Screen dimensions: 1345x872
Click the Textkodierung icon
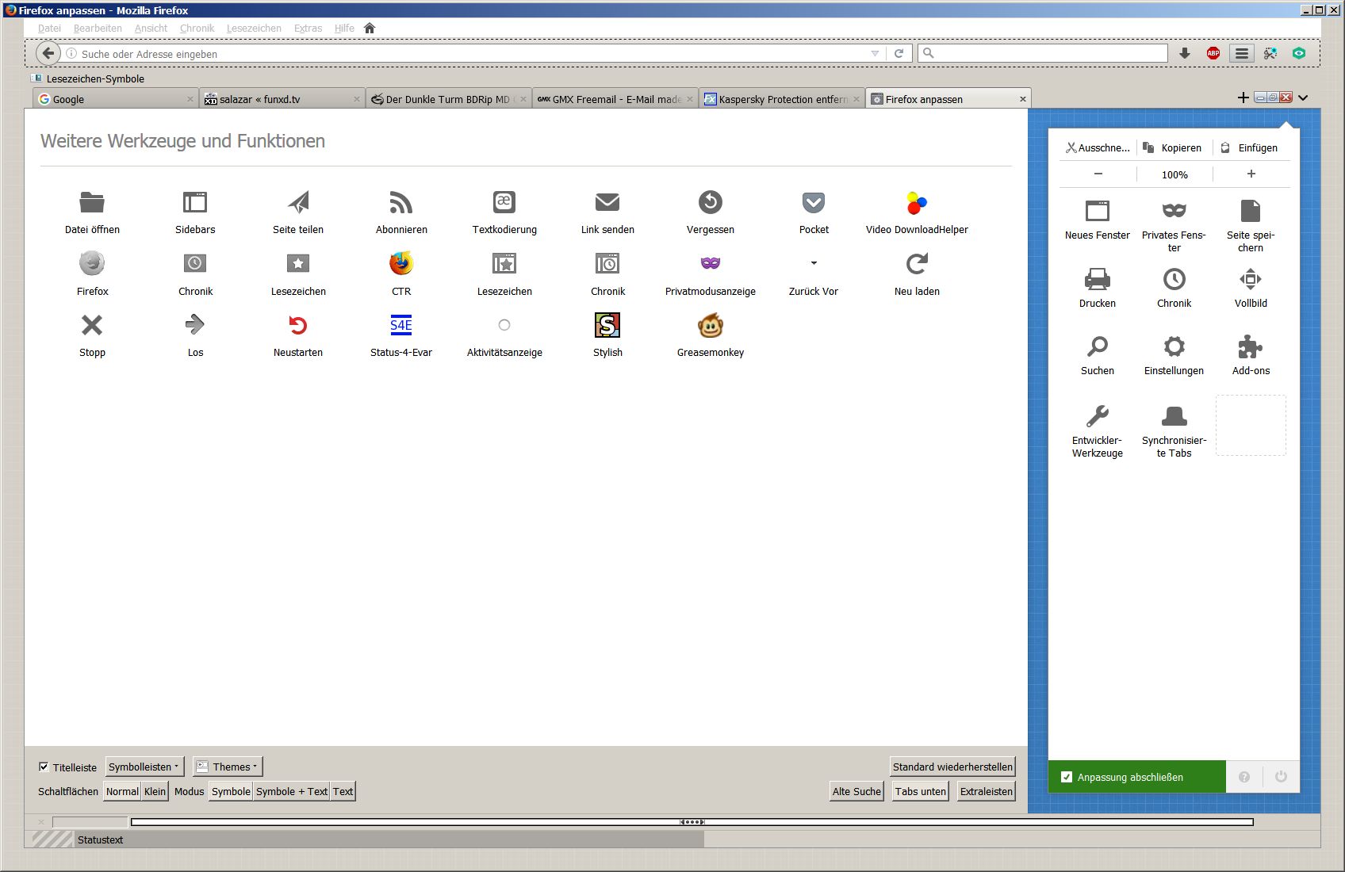(x=504, y=202)
